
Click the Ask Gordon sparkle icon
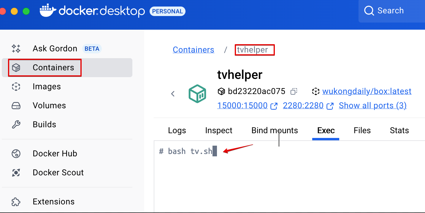coord(16,48)
